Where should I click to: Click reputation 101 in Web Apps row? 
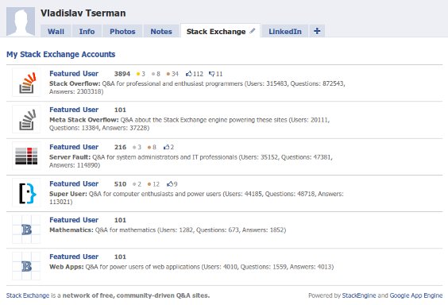coord(120,257)
